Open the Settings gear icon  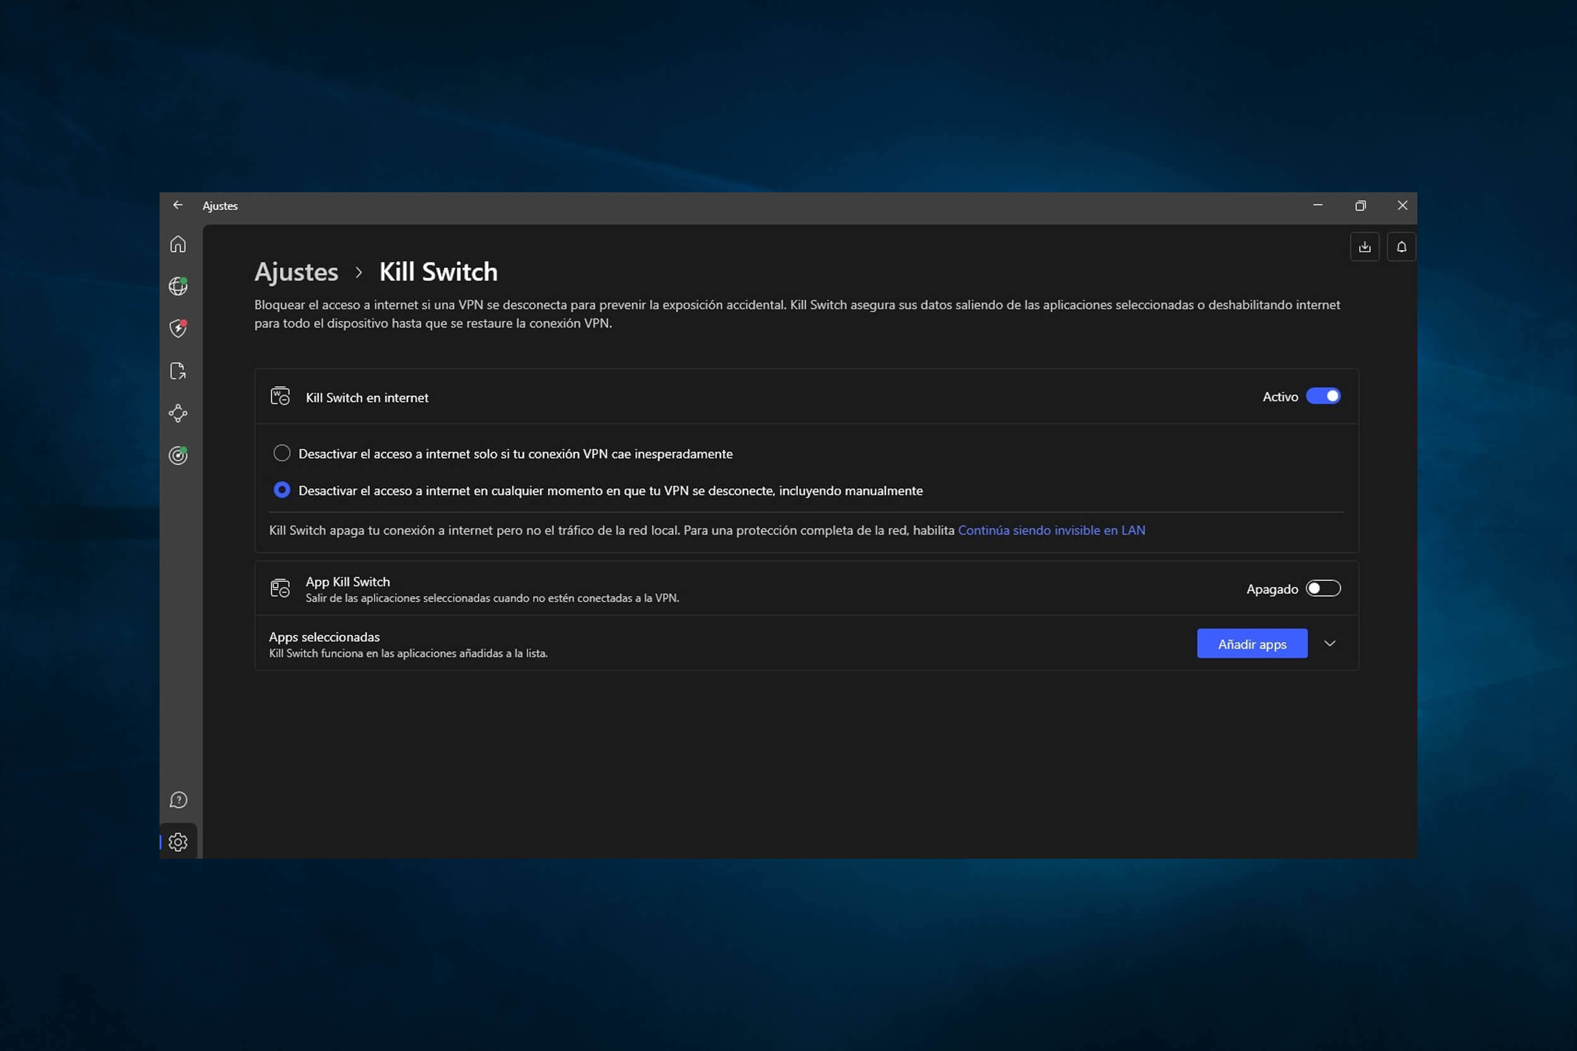(179, 842)
